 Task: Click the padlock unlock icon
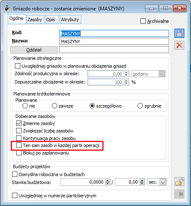pos(179,181)
